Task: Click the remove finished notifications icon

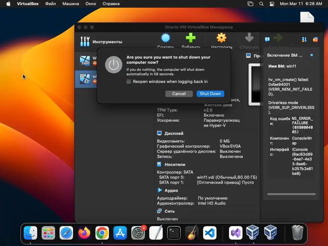Action: (x=315, y=39)
